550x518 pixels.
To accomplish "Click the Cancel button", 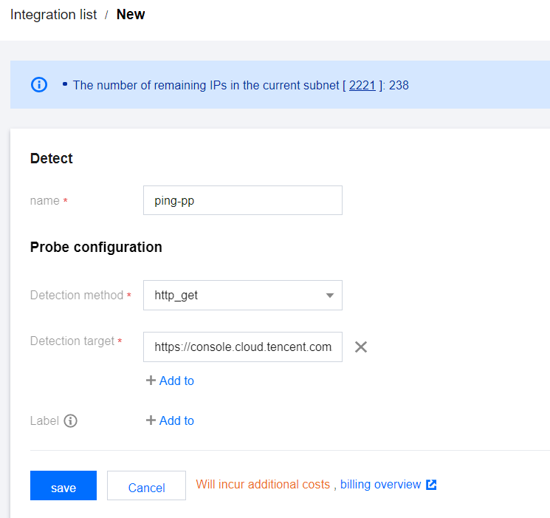I will click(146, 487).
